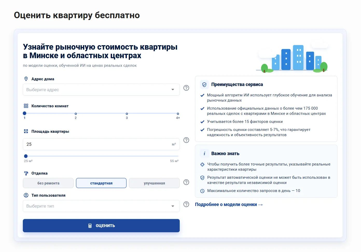361x252 pixels.
Task: Click the ОЦЕНИТЬ button
Action: [x=101, y=226]
